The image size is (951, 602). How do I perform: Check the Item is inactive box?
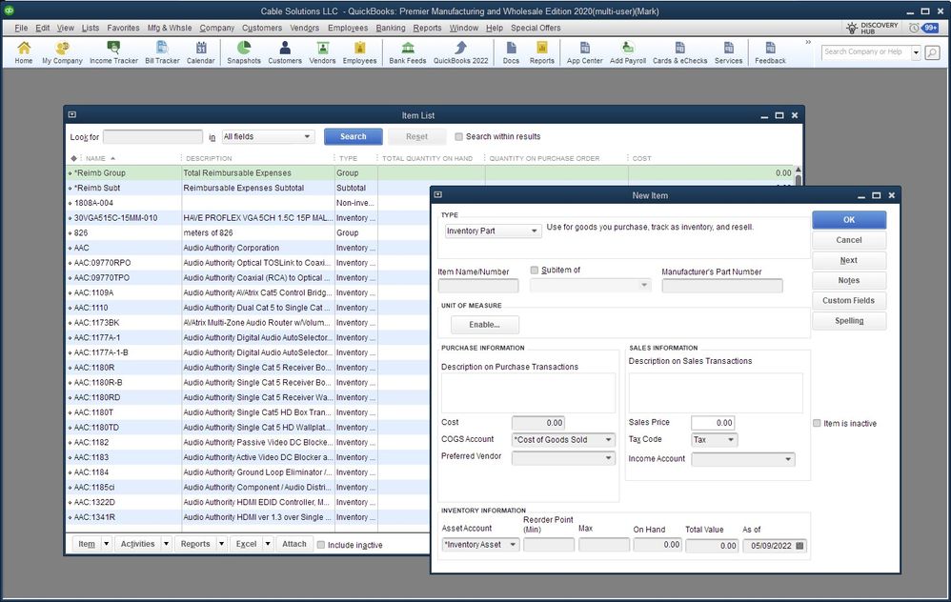point(817,423)
